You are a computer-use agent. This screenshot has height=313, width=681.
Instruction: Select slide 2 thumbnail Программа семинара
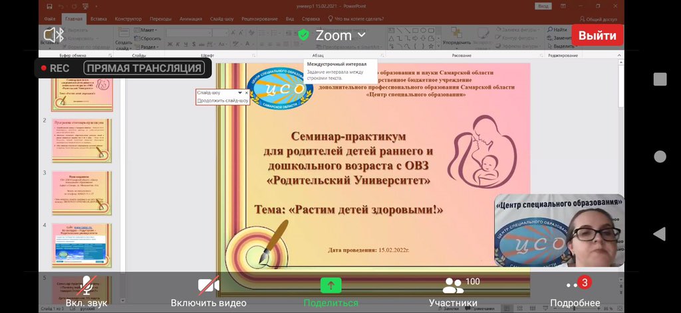click(x=82, y=141)
